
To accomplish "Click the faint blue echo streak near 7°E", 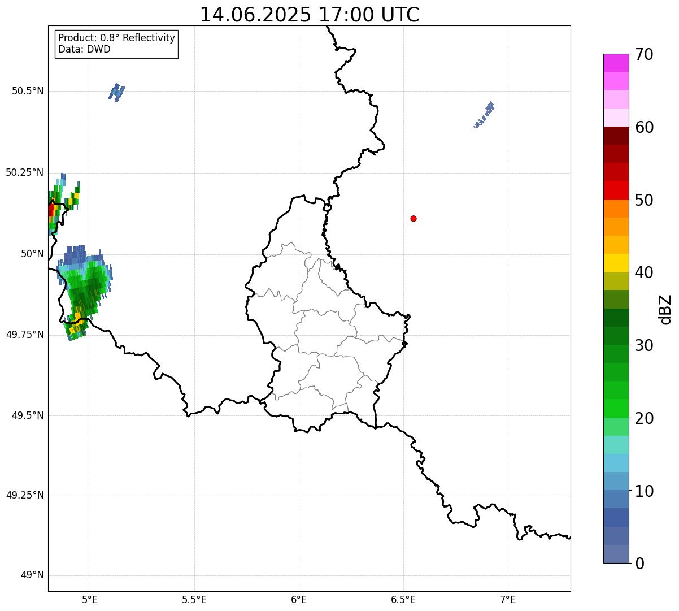I will click(x=484, y=115).
